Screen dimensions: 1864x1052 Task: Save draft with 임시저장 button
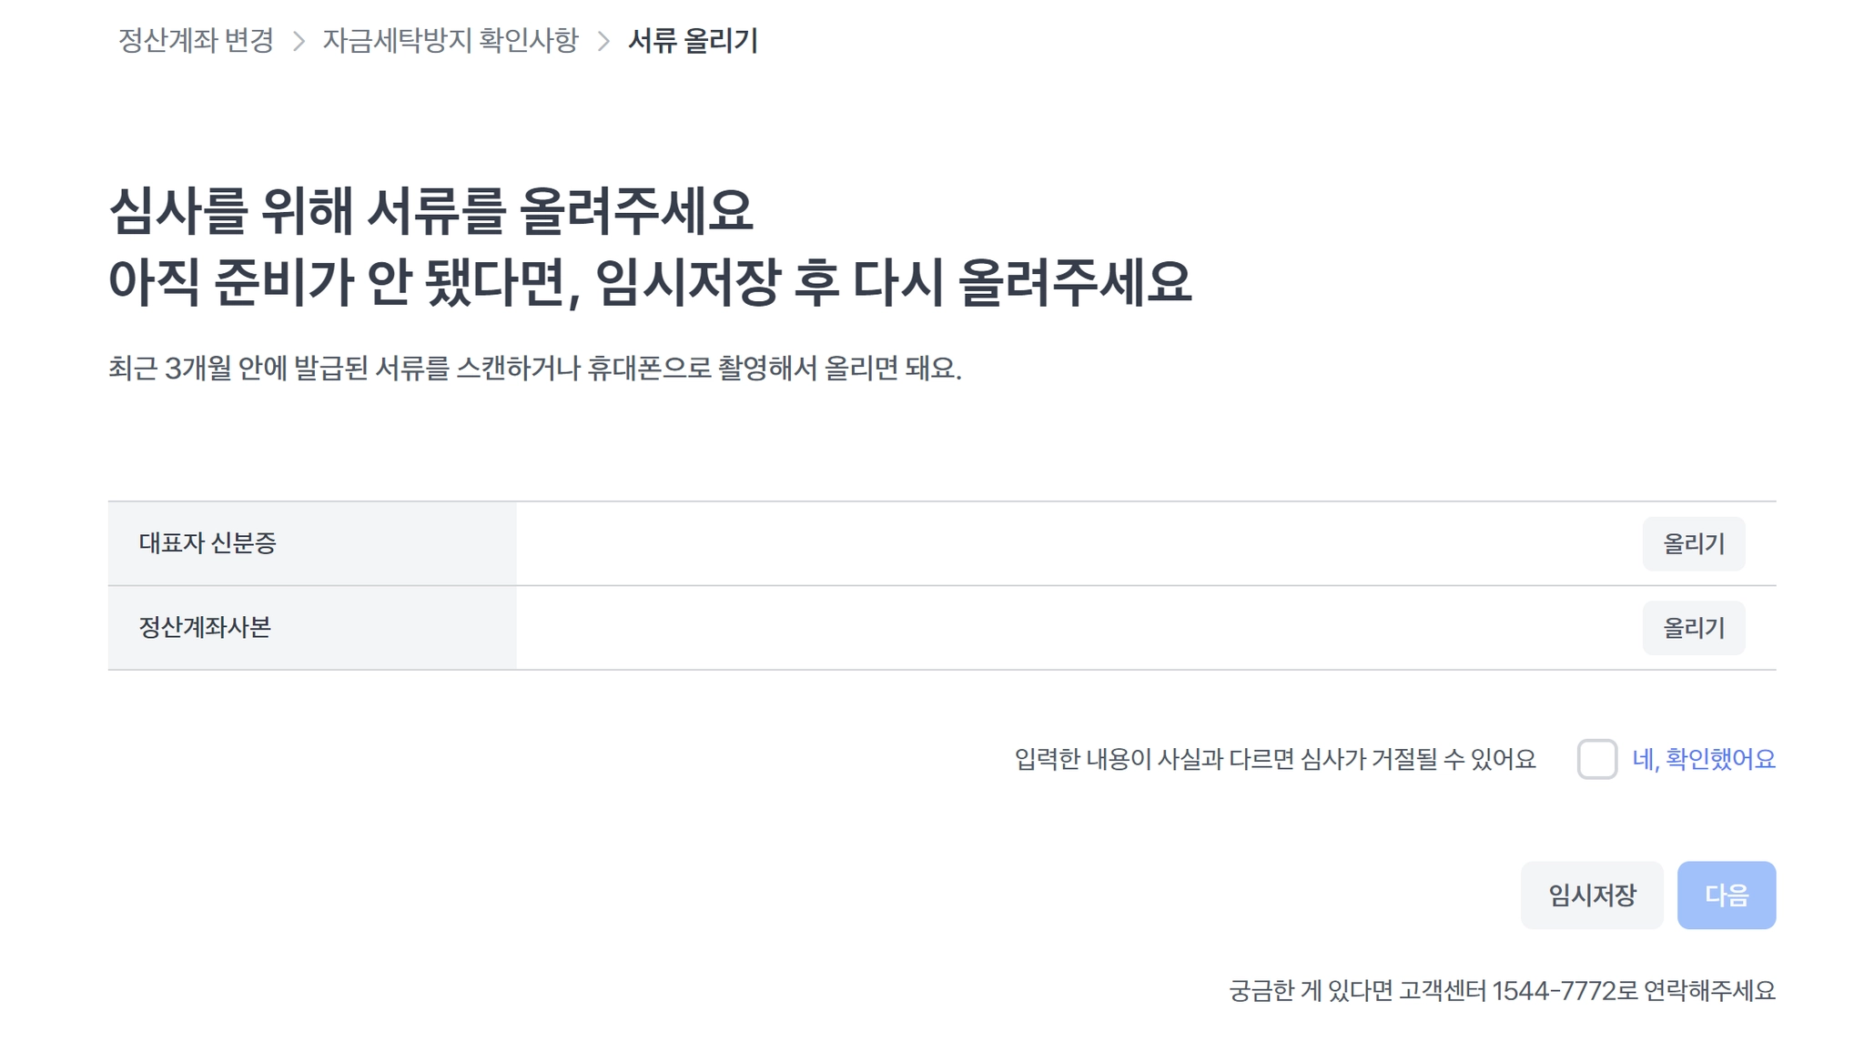pos(1592,895)
